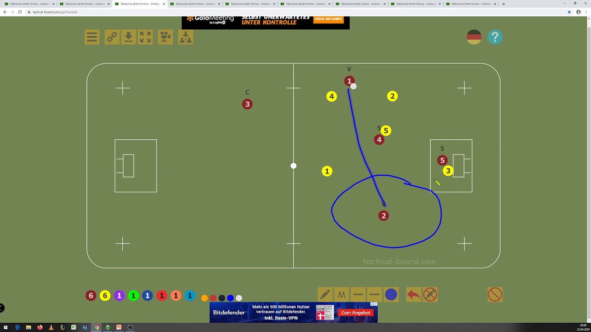Pick green 1 player token

coord(133,296)
